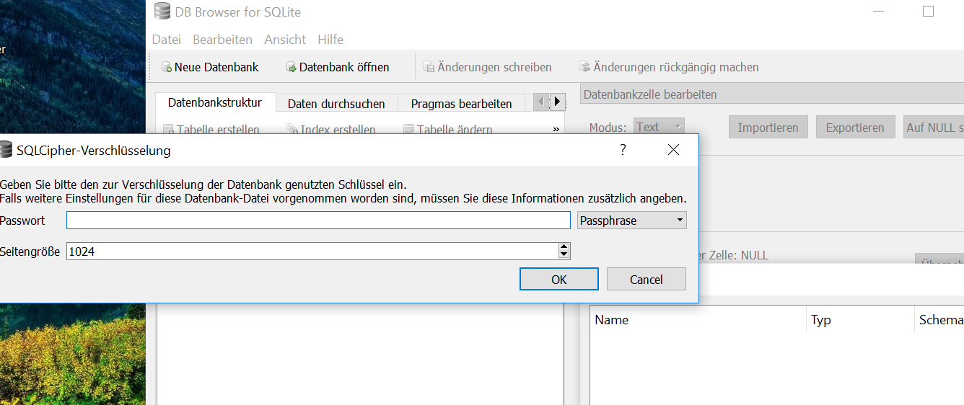
Task: Decrease Seitengröße with the down arrow
Action: point(564,255)
